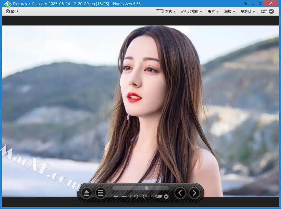The width and height of the screenshot is (281, 209).
Task: Expand the 浏览 dropdown arrow
Action: point(174,12)
